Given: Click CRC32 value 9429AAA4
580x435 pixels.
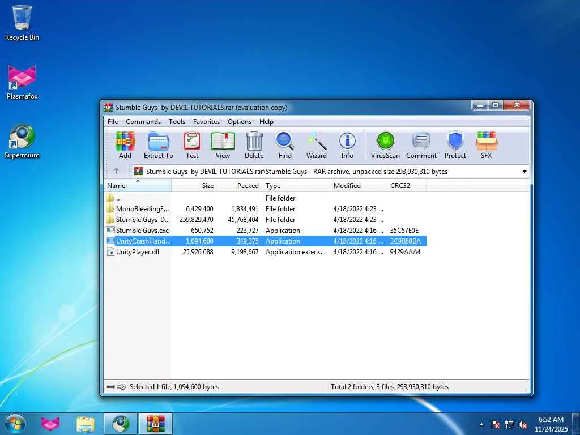Looking at the screenshot, I should [x=405, y=252].
